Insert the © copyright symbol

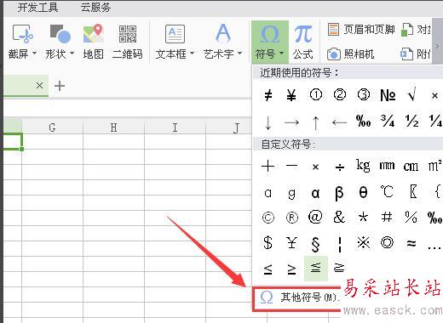coord(268,218)
